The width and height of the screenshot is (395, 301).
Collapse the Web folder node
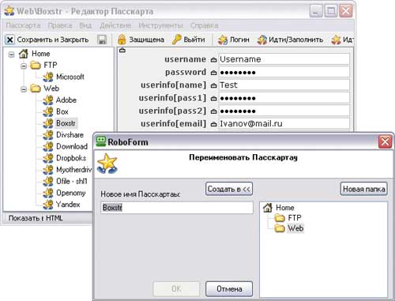coord(24,89)
